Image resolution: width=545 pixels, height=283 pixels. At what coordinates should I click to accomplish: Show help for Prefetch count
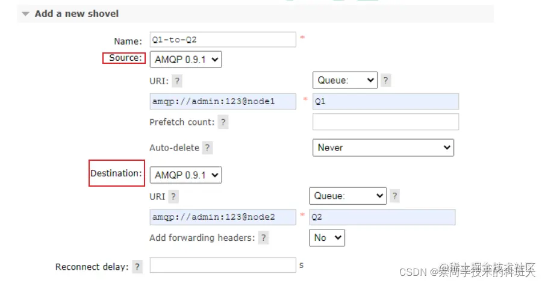[223, 122]
